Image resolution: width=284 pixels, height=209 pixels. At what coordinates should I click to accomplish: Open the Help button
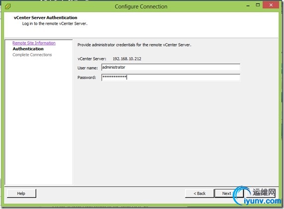coord(21,194)
